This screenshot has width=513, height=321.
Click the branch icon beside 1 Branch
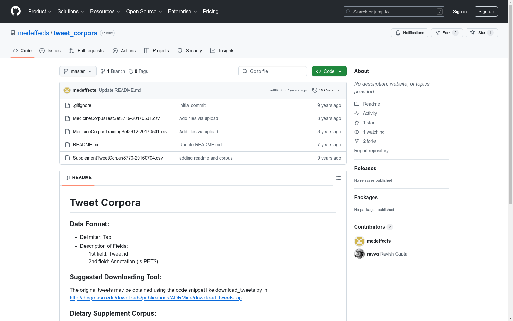(103, 71)
